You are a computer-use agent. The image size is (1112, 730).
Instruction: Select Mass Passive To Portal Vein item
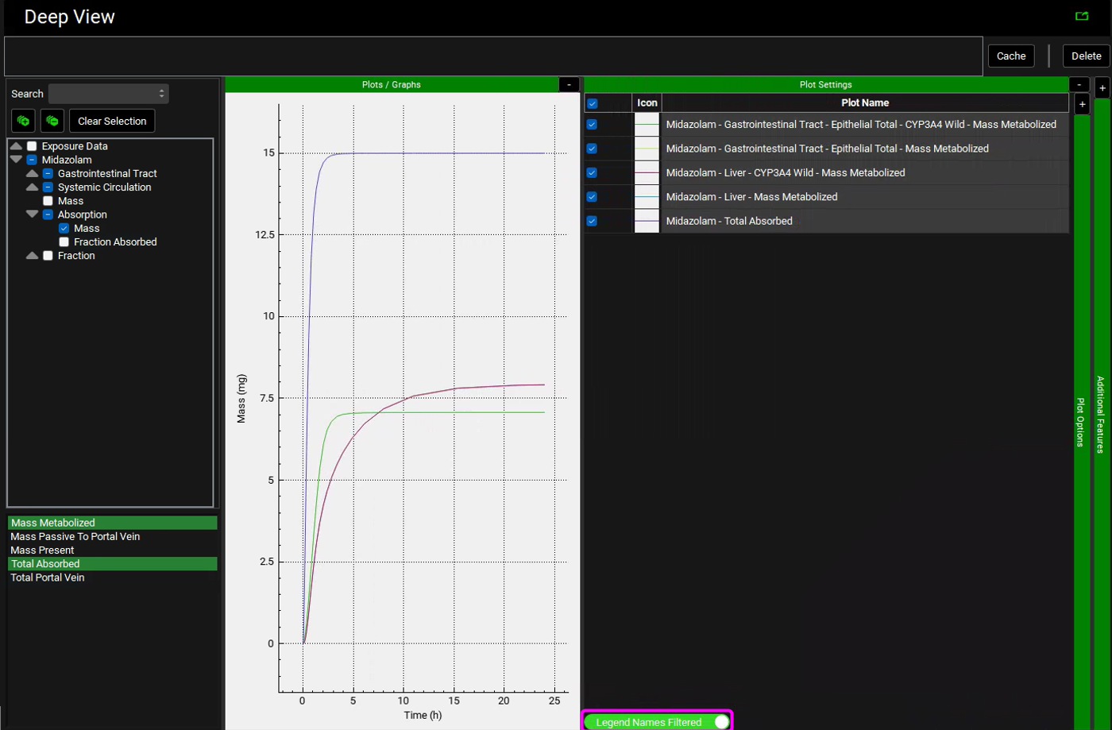click(x=75, y=537)
